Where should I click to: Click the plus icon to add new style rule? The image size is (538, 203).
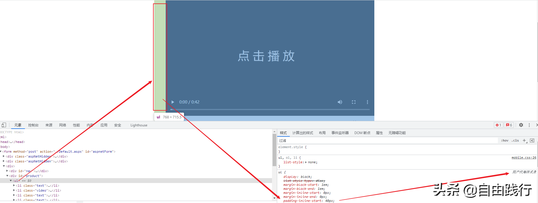[524, 140]
